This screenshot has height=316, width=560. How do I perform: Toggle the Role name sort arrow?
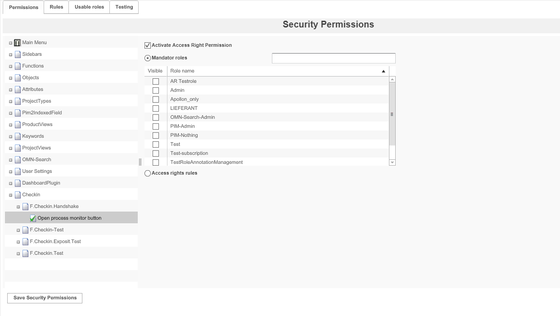pos(383,71)
